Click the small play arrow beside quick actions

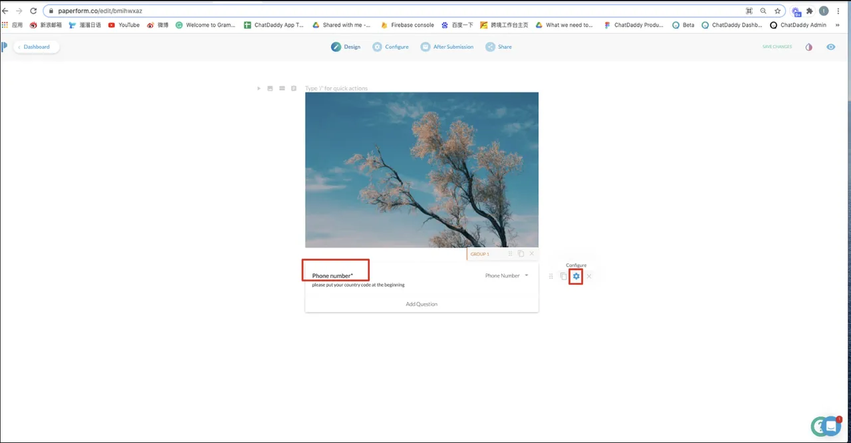259,88
